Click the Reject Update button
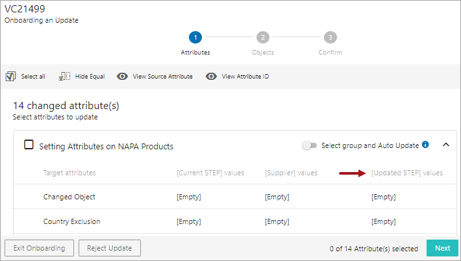 coord(110,248)
